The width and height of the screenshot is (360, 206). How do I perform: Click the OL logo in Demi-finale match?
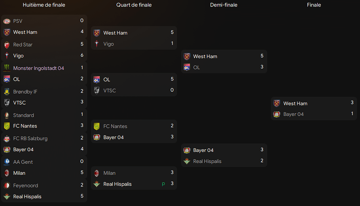[x=187, y=68]
